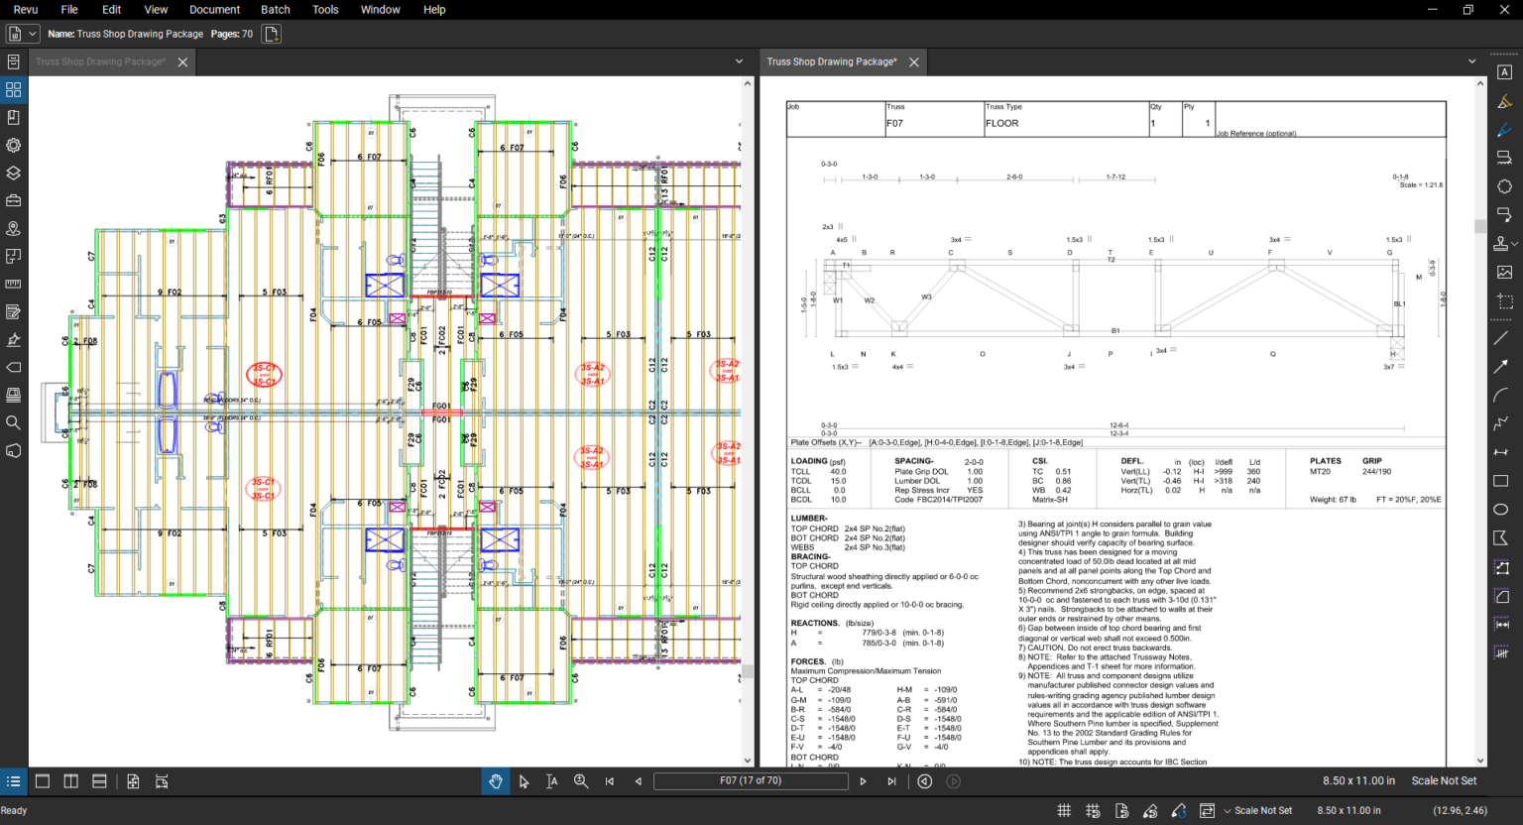The image size is (1523, 825).
Task: Select the Pen tool in right toolbar
Action: pos(1504,130)
